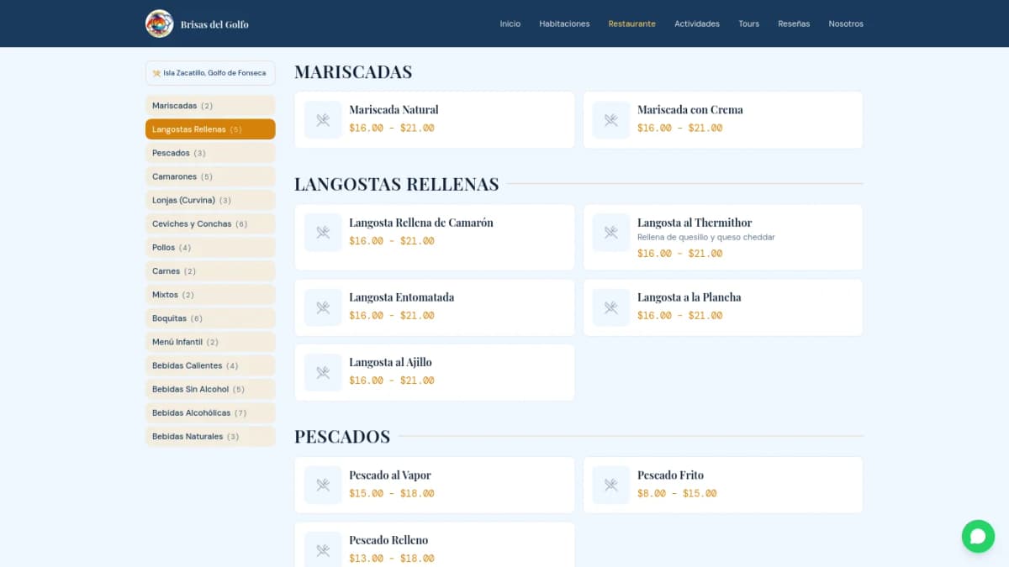Click the Mariscada Natural title
The image size is (1009, 567).
click(x=394, y=110)
